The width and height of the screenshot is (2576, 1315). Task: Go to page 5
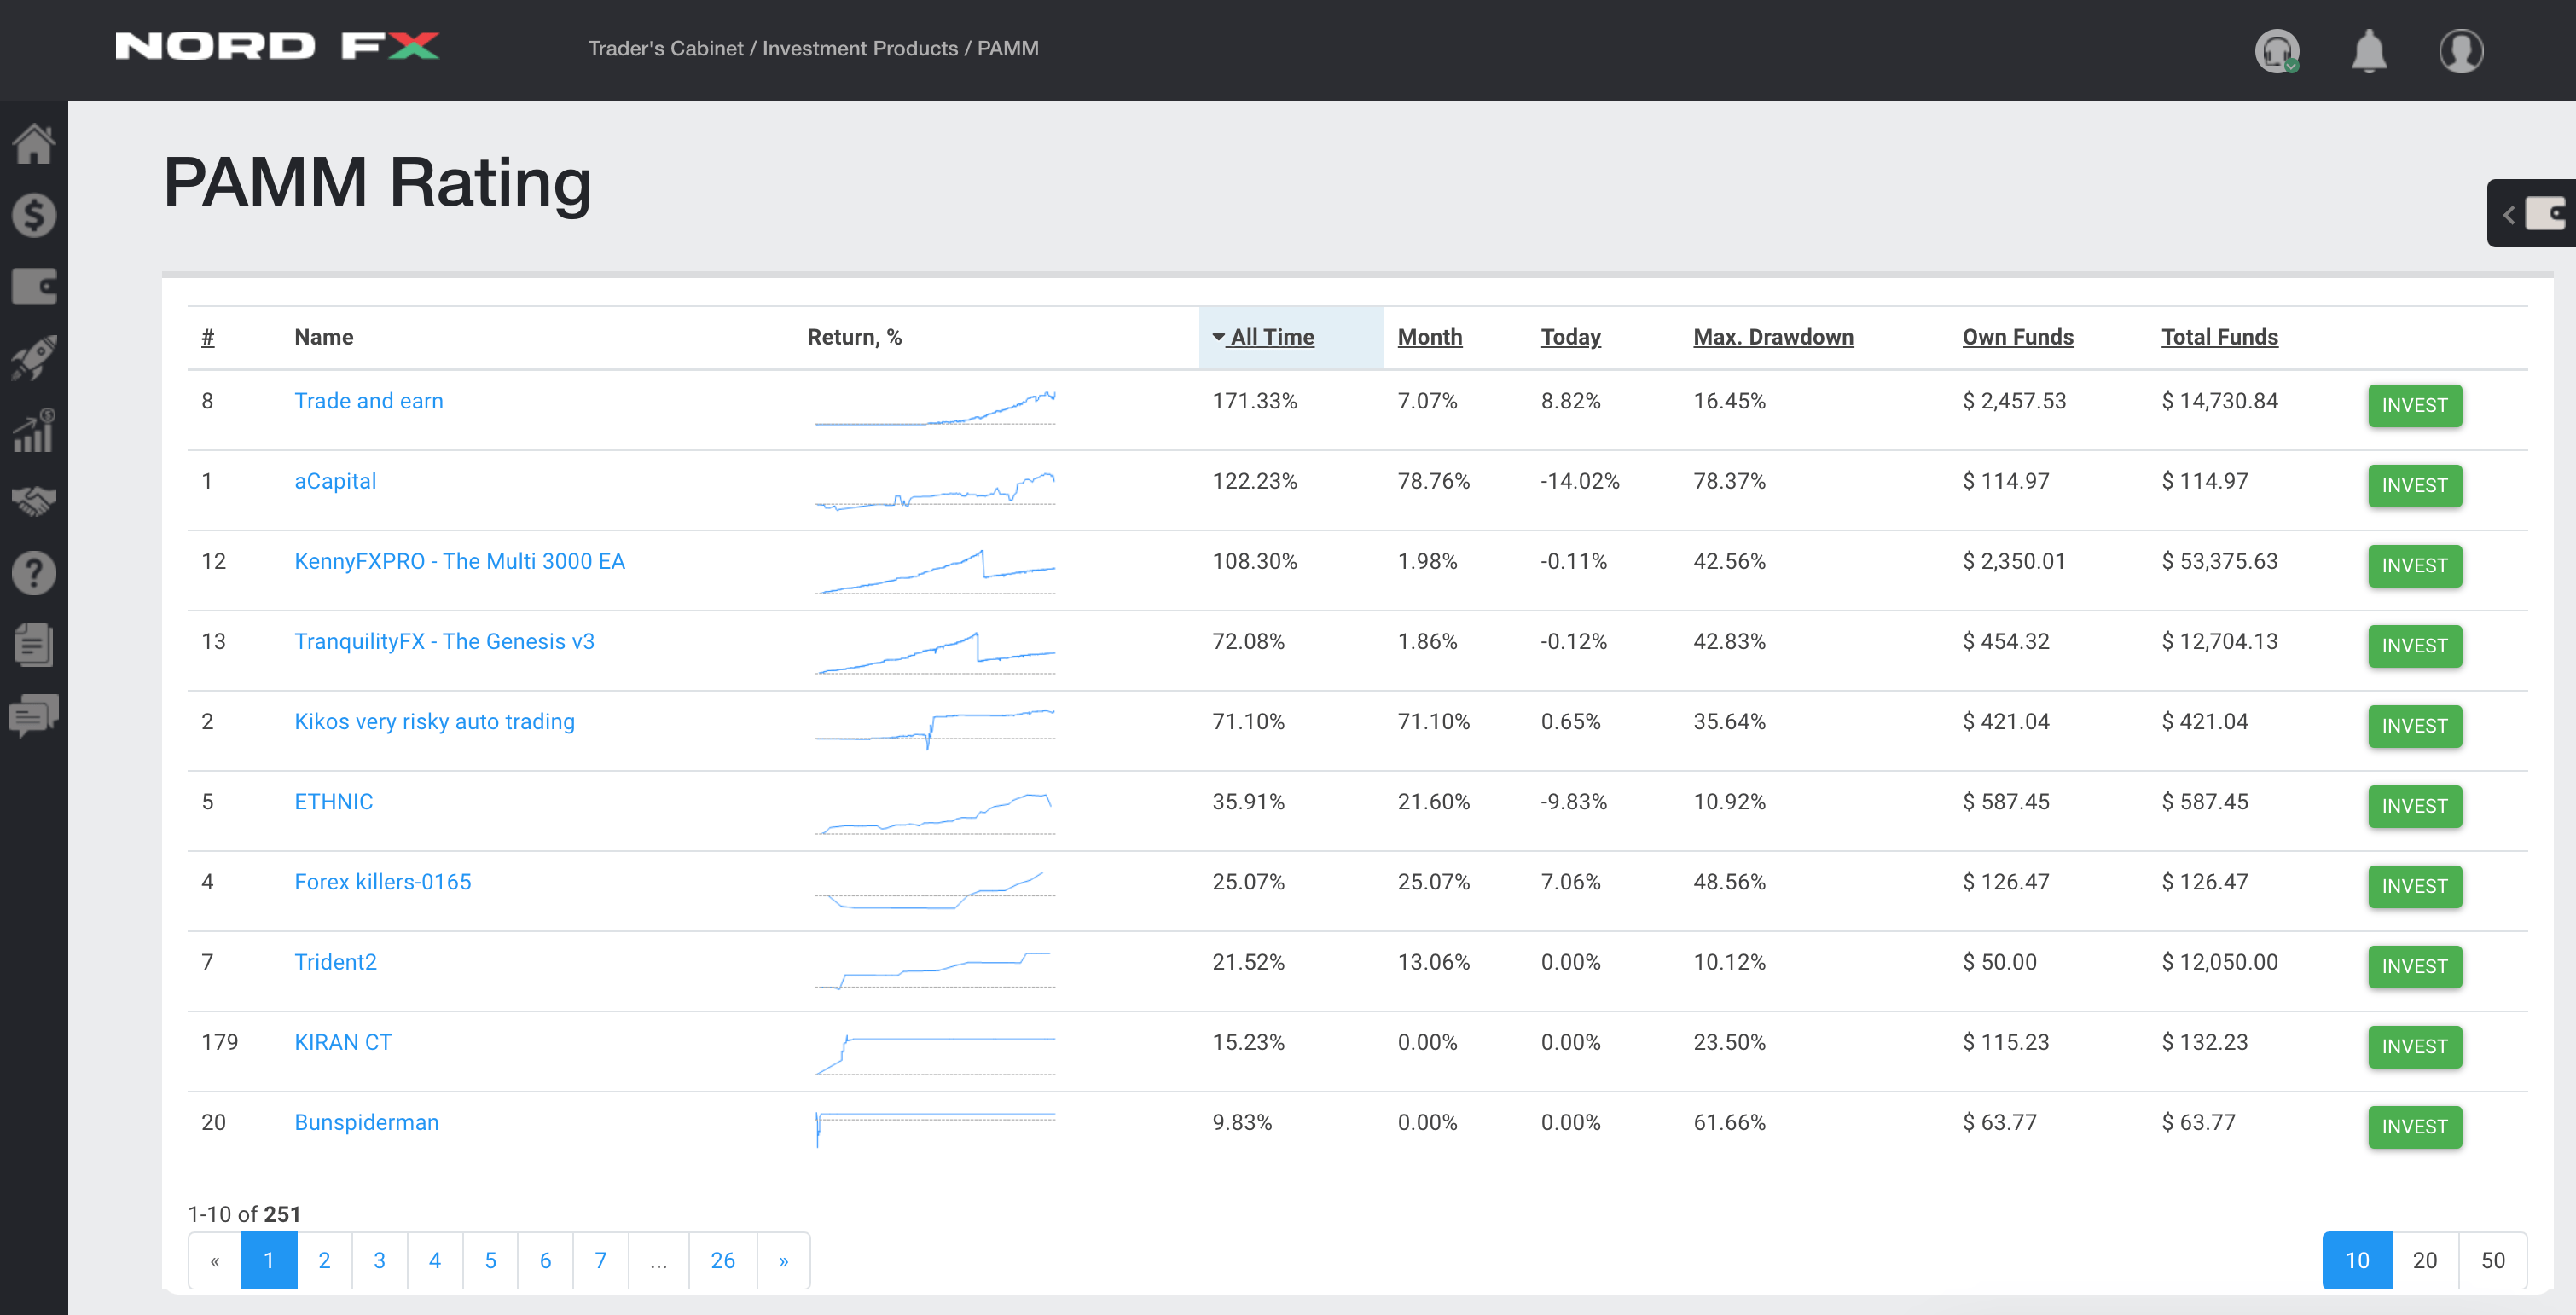[490, 1260]
